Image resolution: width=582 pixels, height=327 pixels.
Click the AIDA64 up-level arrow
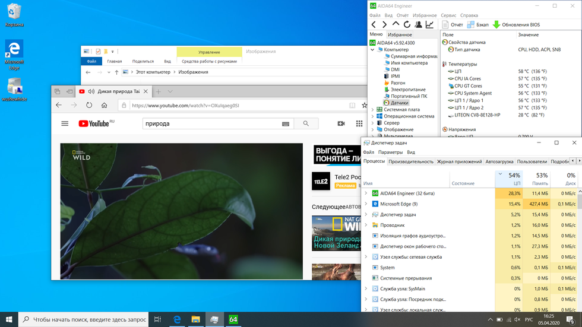tap(396, 24)
